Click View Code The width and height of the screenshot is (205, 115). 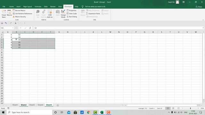tap(71, 13)
